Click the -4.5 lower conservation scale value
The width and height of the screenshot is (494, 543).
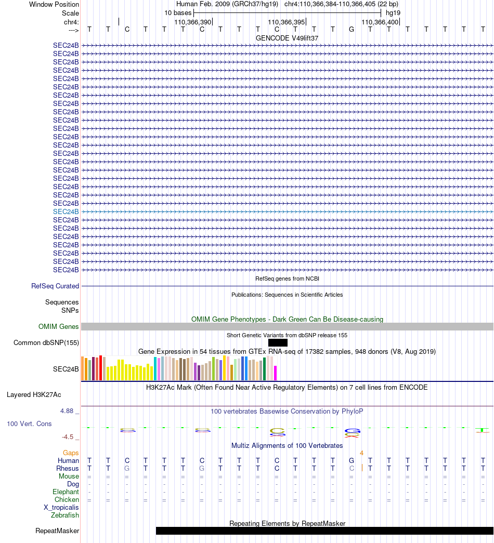click(x=68, y=437)
